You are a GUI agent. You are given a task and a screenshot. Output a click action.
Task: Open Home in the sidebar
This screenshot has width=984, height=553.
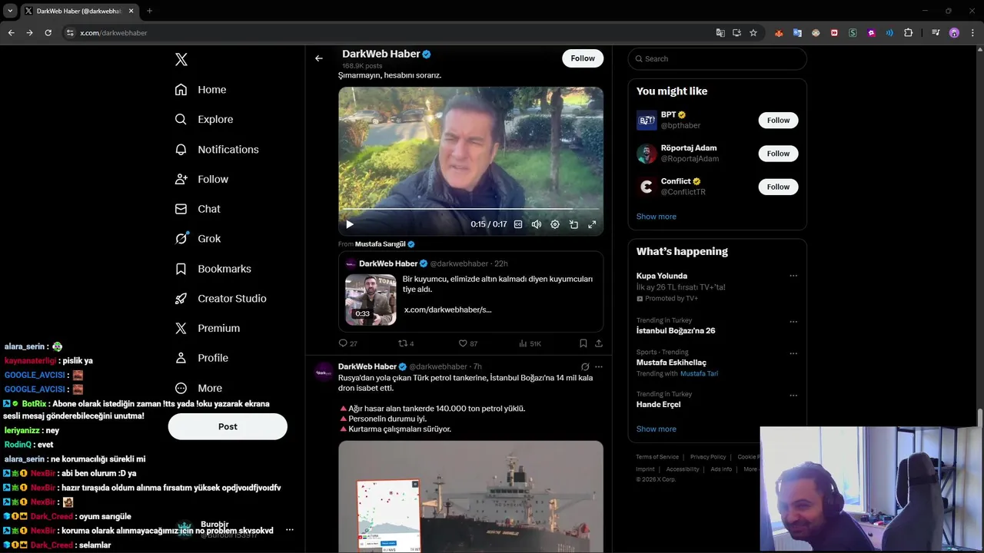click(201, 90)
